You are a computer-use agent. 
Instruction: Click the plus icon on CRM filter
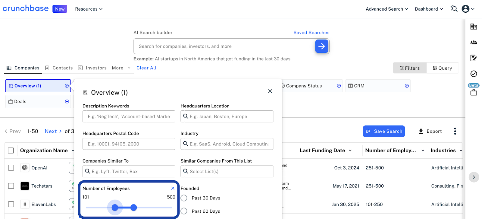coord(407,86)
